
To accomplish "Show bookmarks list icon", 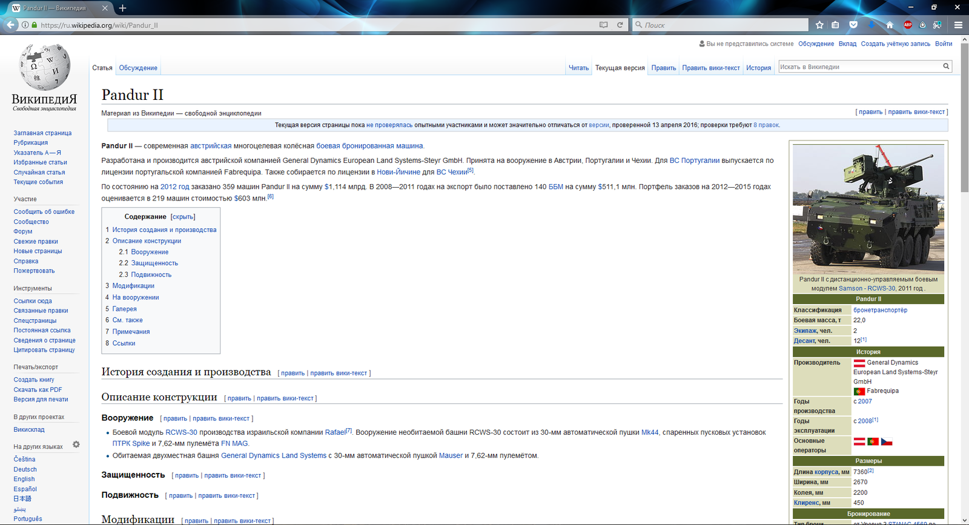I will tap(836, 25).
